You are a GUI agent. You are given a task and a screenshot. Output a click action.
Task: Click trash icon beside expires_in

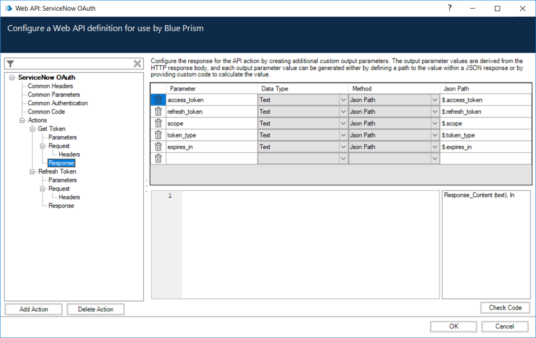[158, 147]
